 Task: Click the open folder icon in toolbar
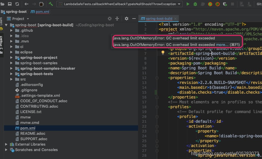pos(2,4)
